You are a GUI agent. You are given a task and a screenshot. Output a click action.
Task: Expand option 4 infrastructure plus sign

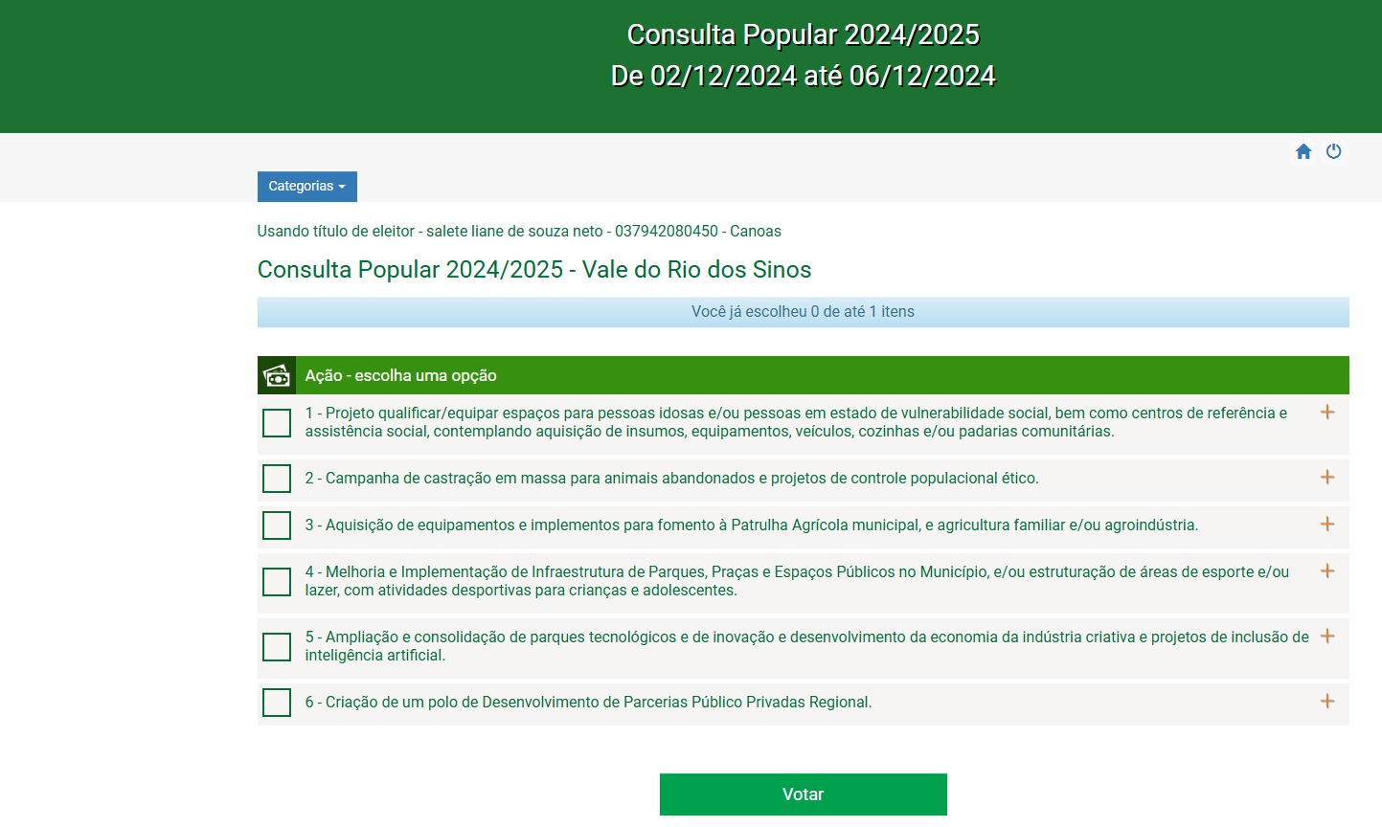tap(1327, 571)
